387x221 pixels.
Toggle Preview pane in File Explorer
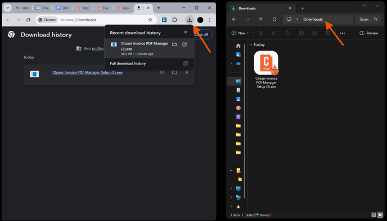point(369,33)
